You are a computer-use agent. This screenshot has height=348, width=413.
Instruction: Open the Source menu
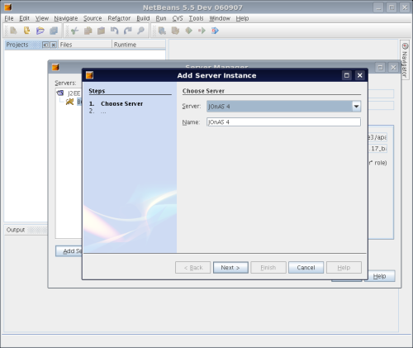click(x=93, y=18)
